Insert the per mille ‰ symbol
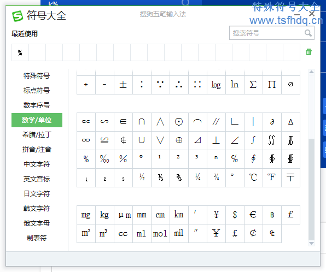326x272 pixels. pos(104,159)
